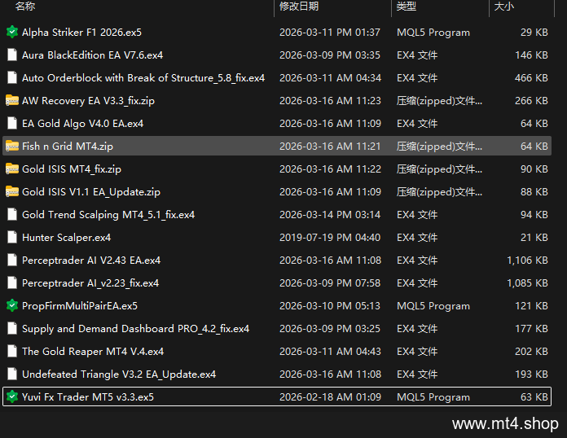567x438 pixels.
Task: Click the size value 466 KB
Action: pos(531,77)
